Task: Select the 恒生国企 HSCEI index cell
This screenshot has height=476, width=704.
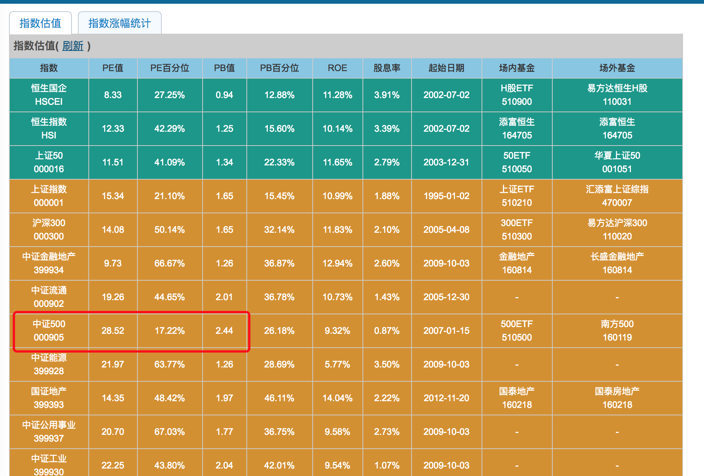Action: click(49, 95)
